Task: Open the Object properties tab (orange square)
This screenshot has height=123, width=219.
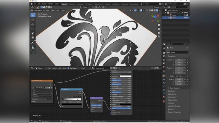Action: [164, 76]
